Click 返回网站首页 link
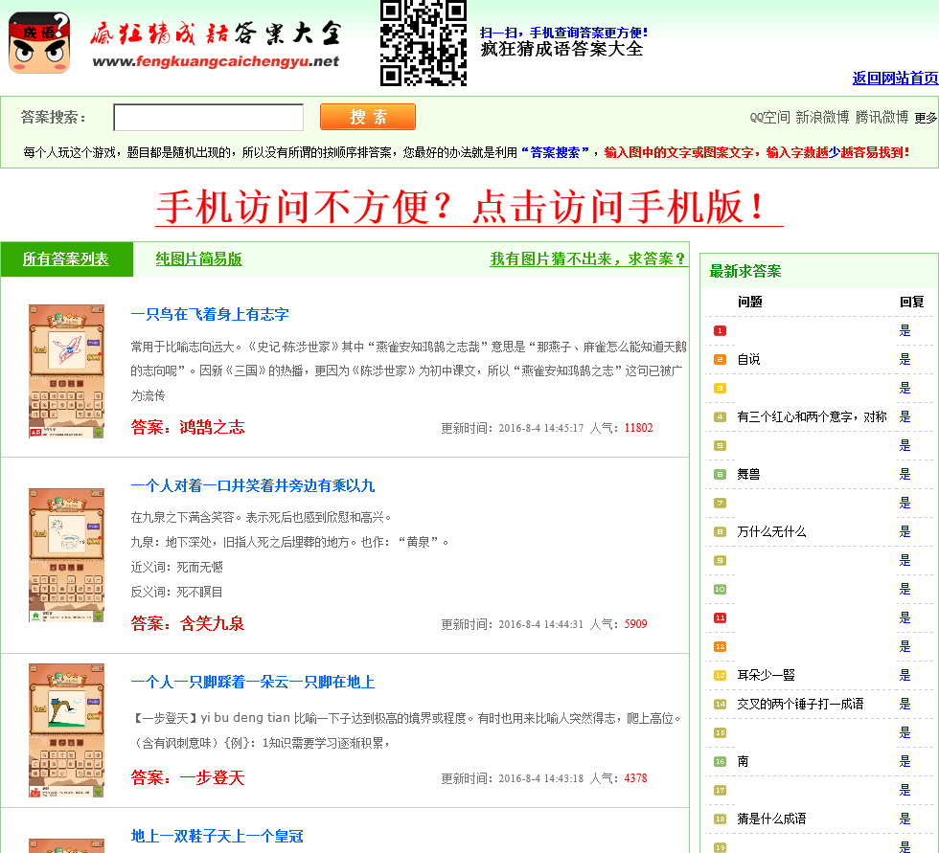 coord(895,78)
